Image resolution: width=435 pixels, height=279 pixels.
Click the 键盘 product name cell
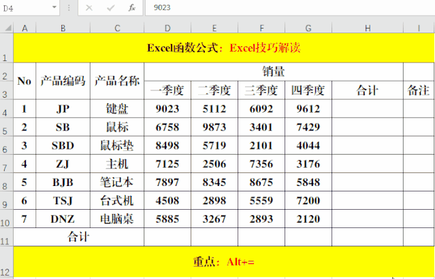pos(116,109)
